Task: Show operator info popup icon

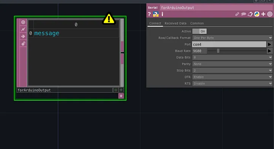Action: [x=162, y=14]
